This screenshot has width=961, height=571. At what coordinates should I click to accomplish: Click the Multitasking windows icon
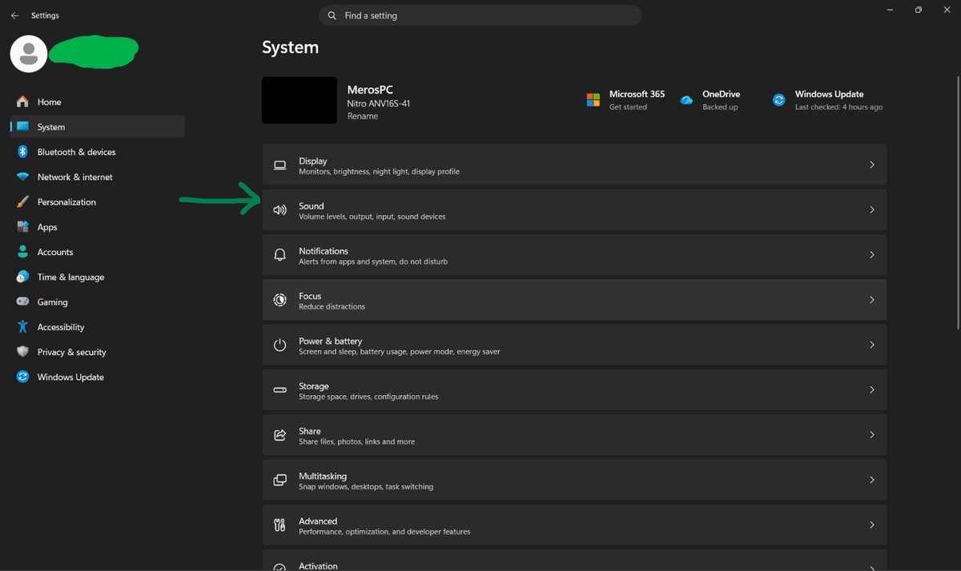(x=279, y=480)
